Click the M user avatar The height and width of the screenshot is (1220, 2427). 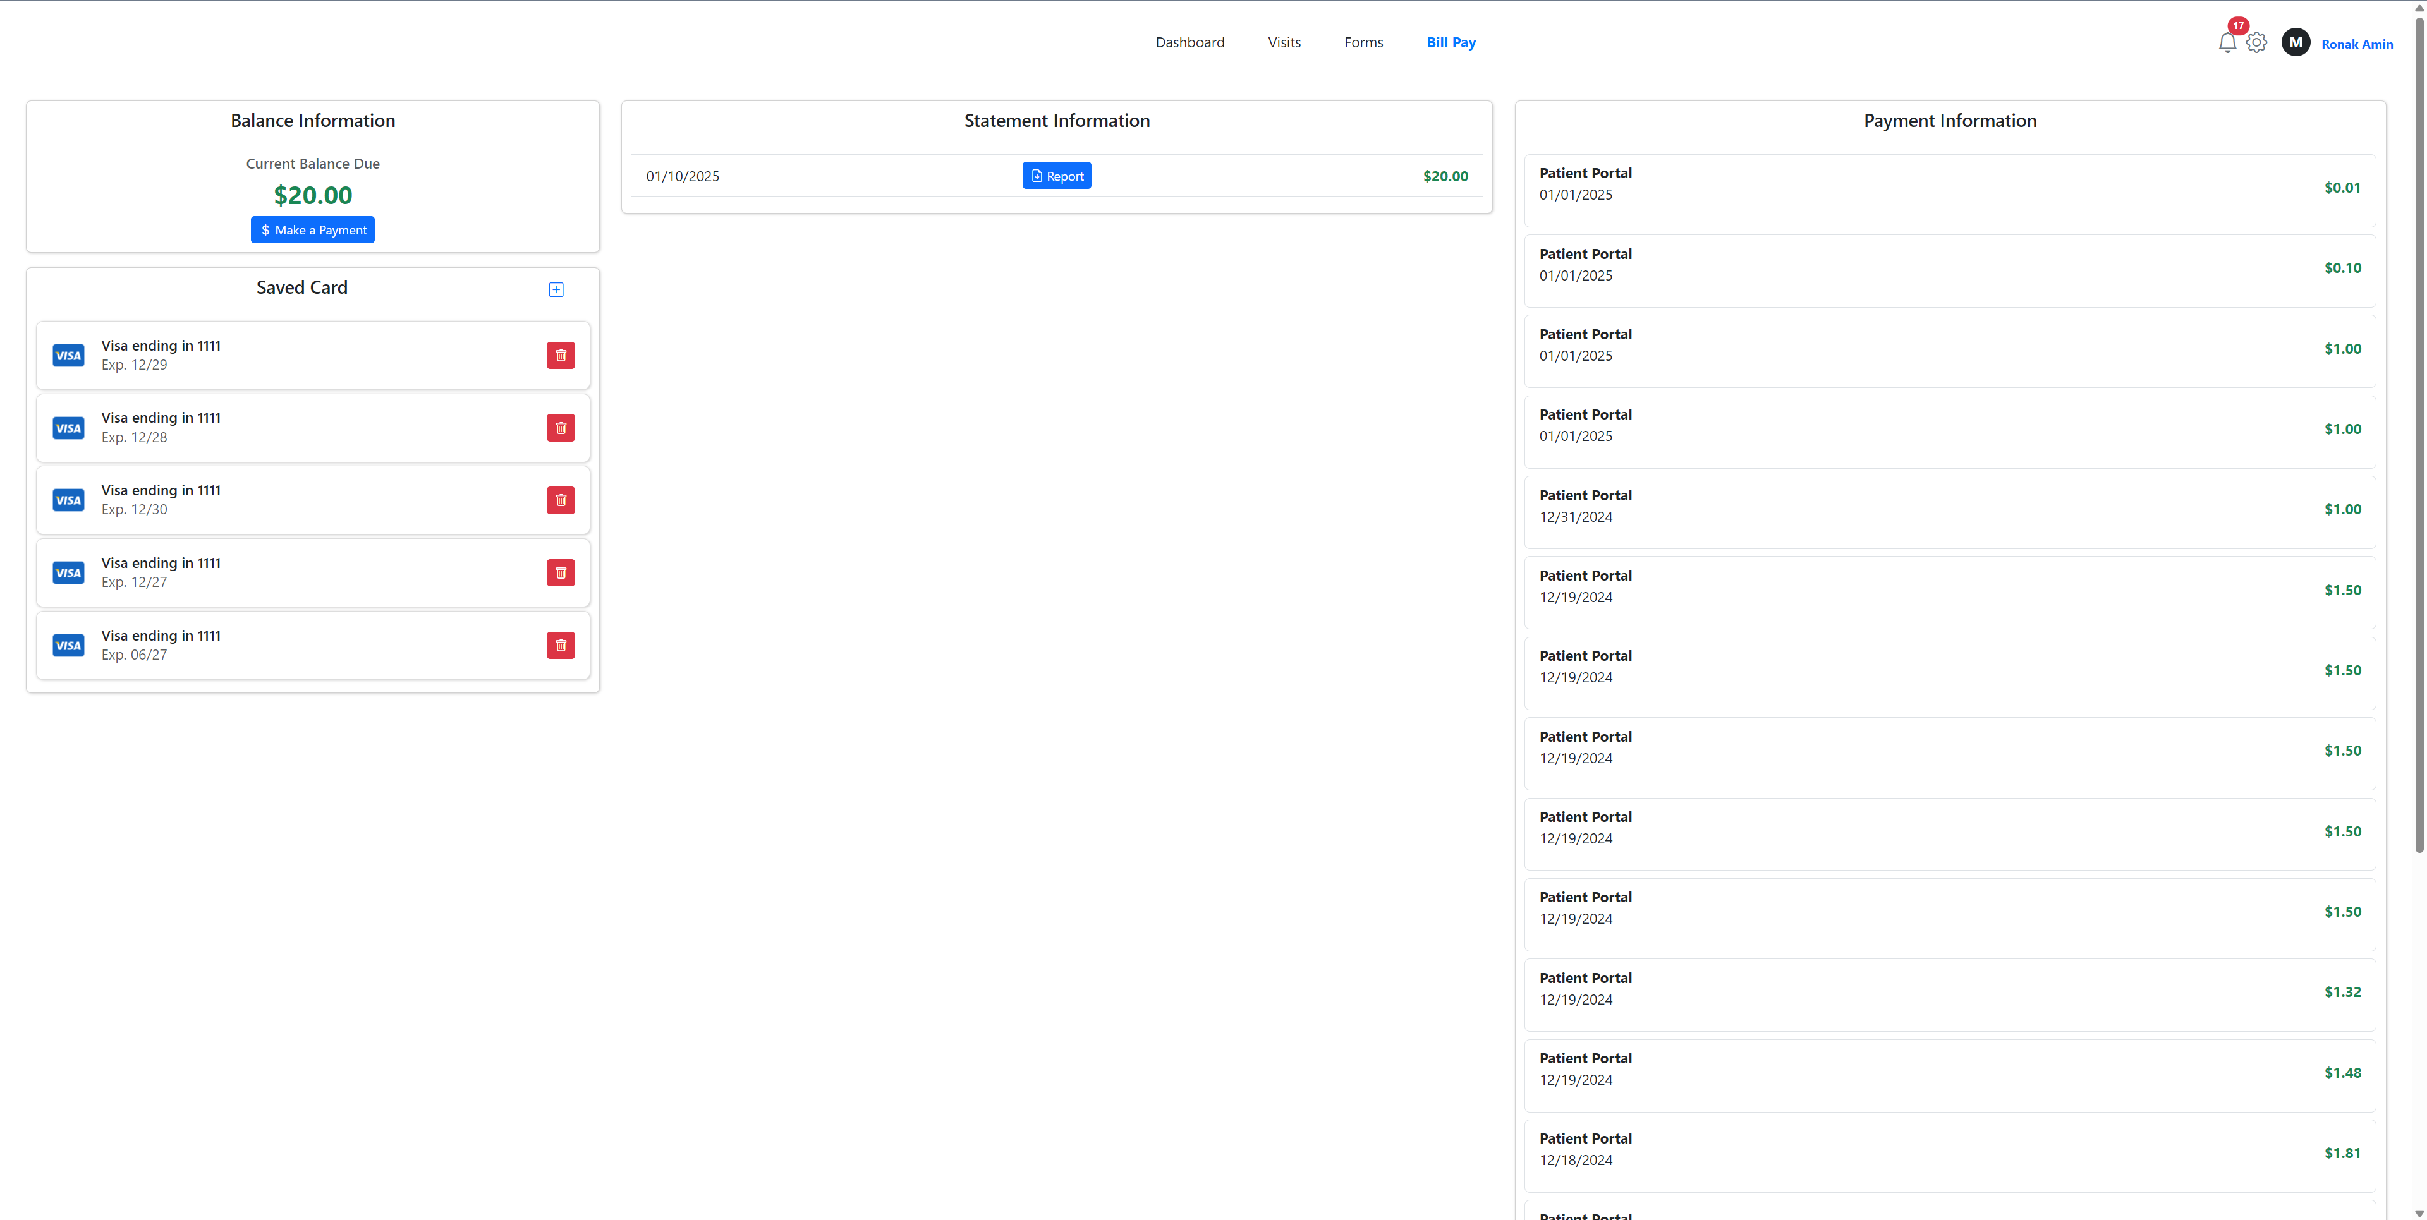tap(2295, 42)
